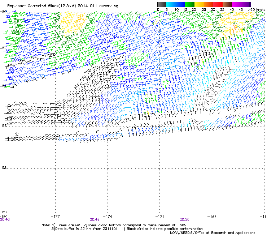Click the orange 25-30 knots legend swatch
The height and width of the screenshot is (235, 267).
[x=209, y=4]
